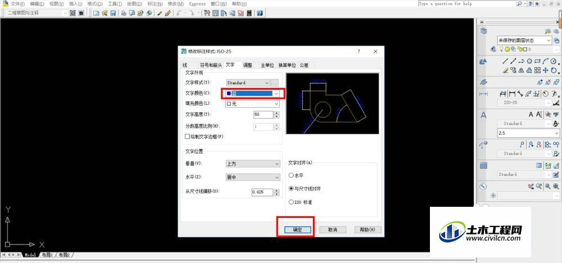The image size is (562, 263).
Task: Switch to the 公差 tab
Action: tap(304, 65)
